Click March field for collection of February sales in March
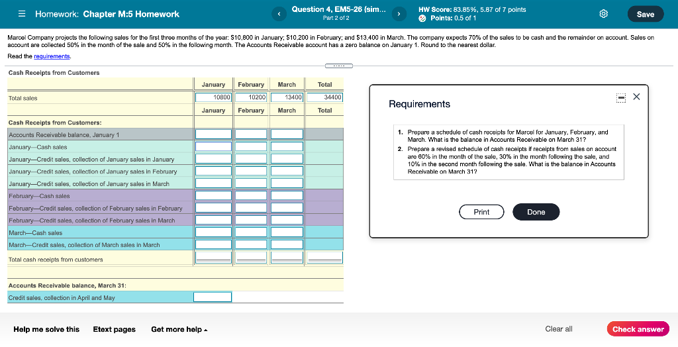The height and width of the screenshot is (347, 678). (287, 220)
